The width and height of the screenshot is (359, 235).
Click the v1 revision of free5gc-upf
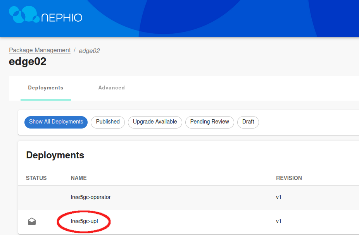click(279, 221)
